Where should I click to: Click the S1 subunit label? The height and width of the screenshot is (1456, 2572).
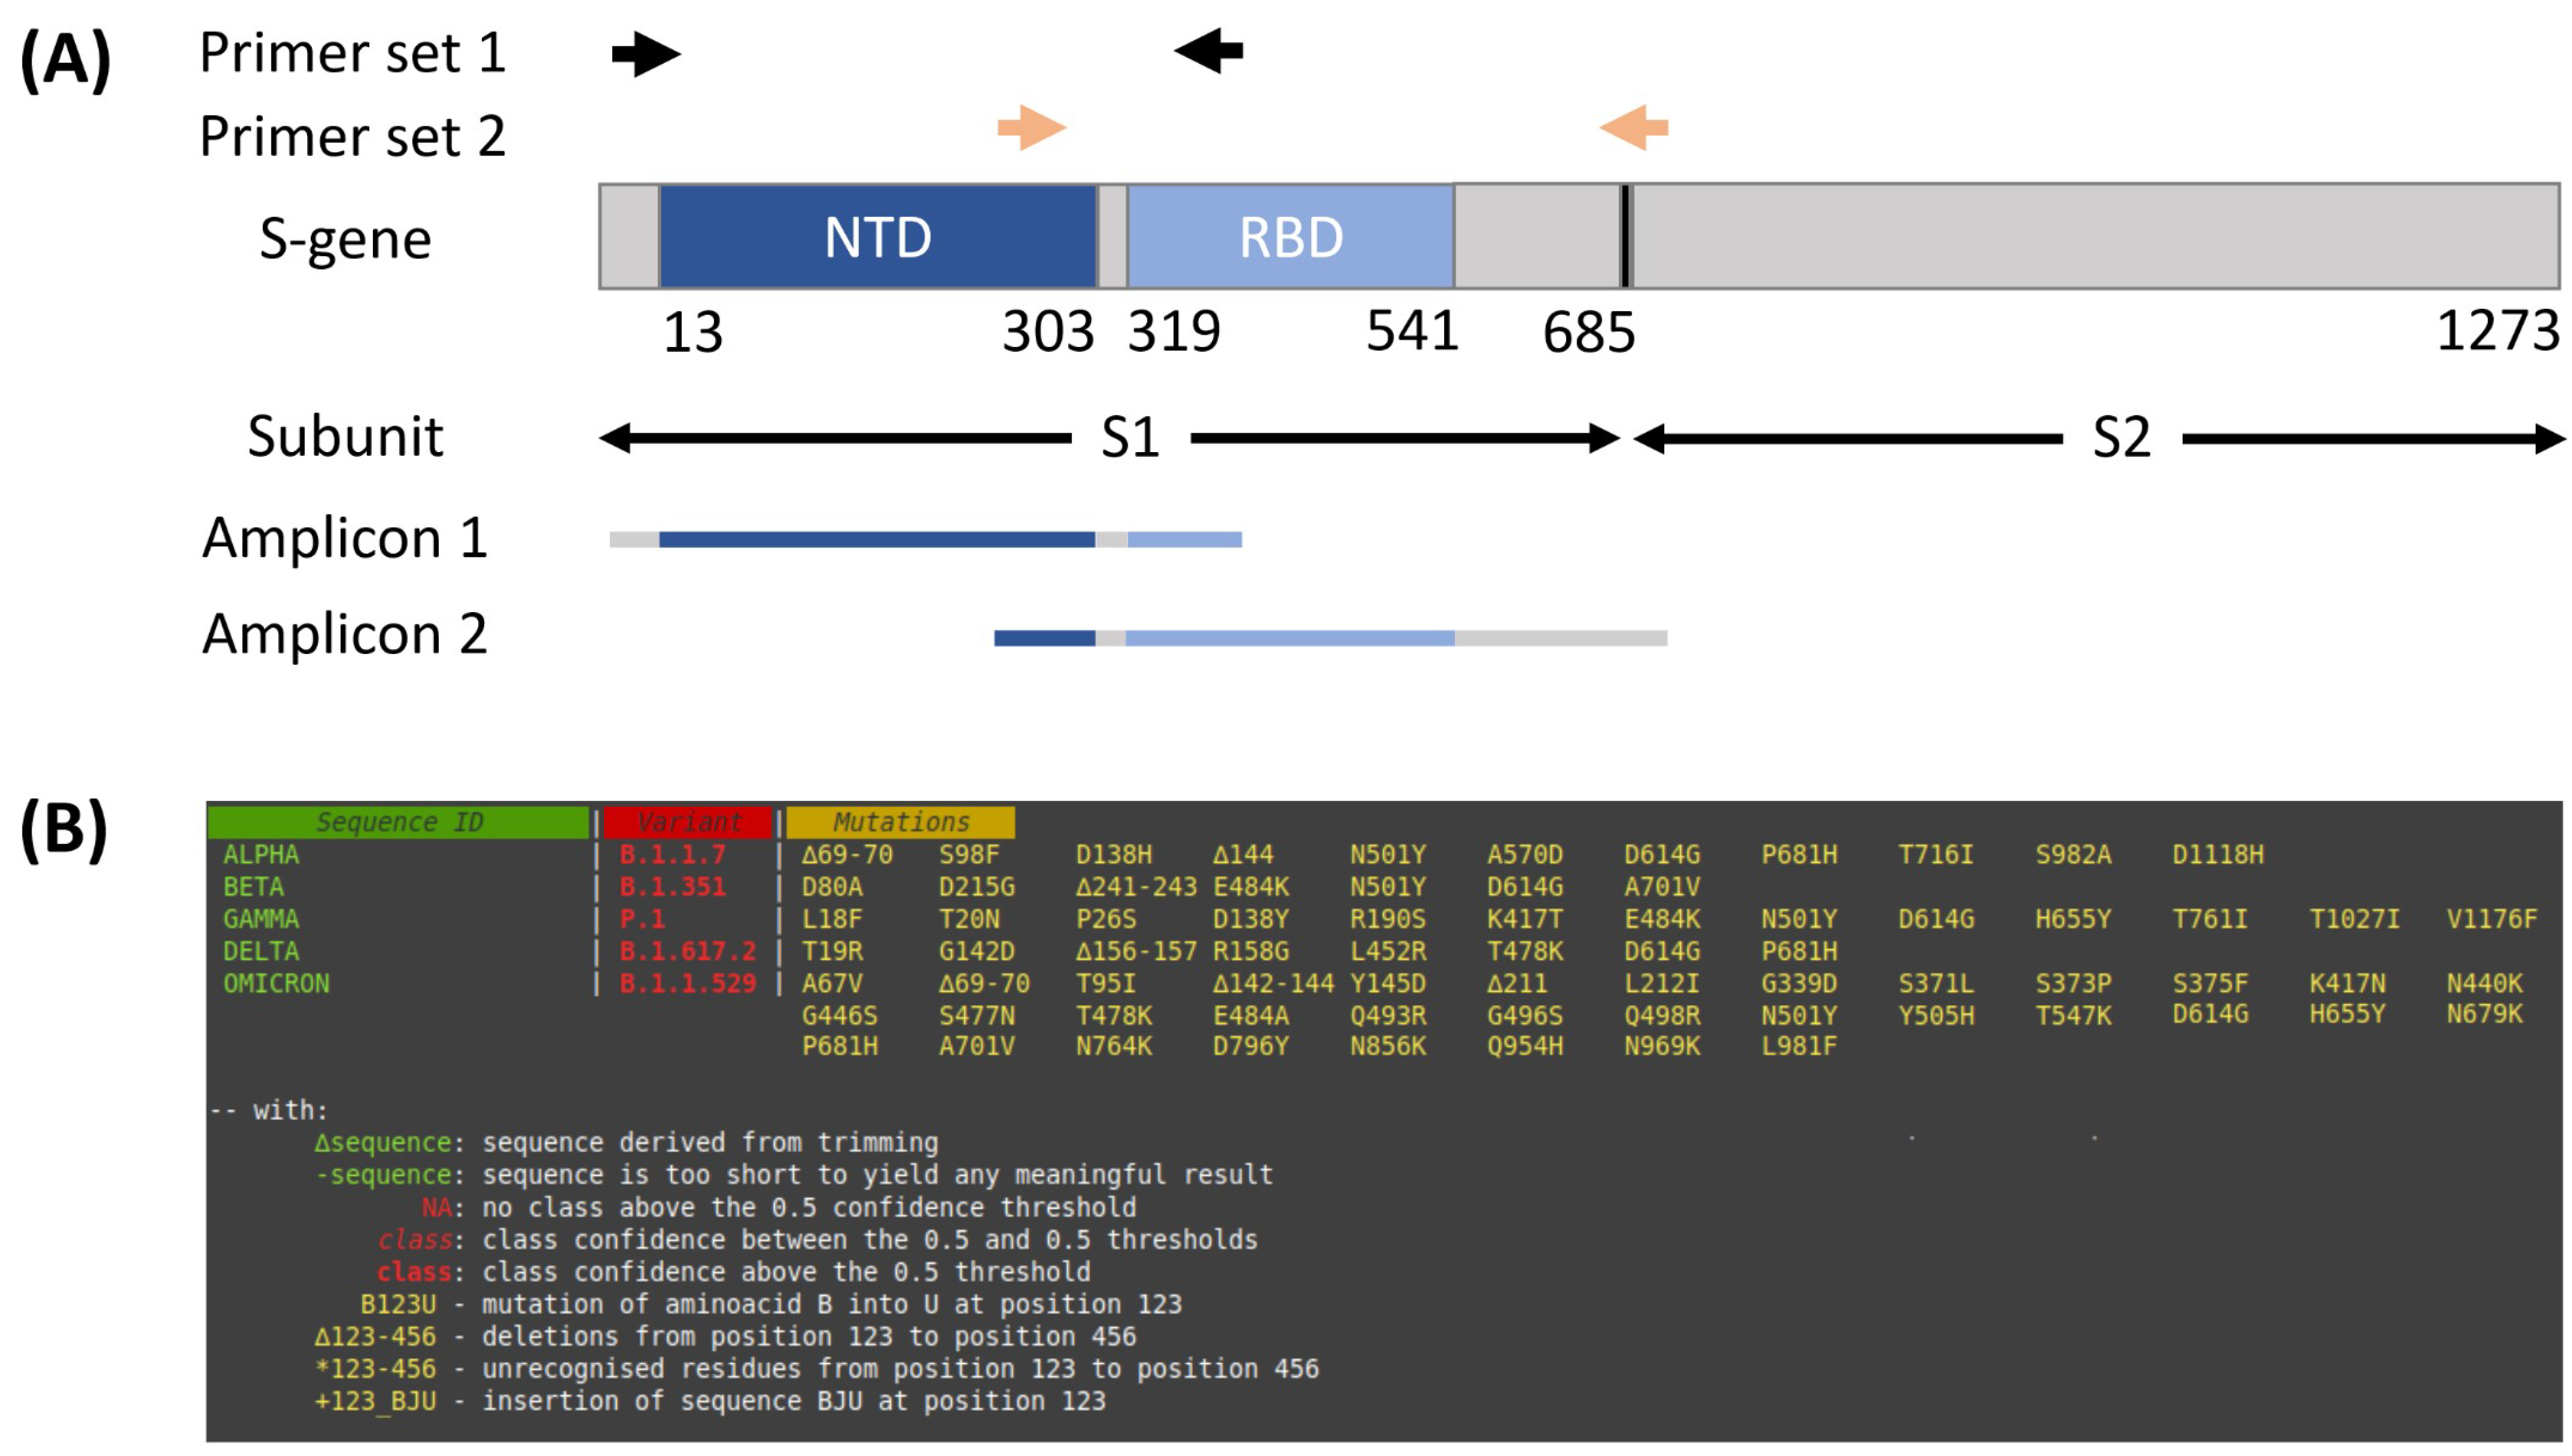pyautogui.click(x=1130, y=438)
